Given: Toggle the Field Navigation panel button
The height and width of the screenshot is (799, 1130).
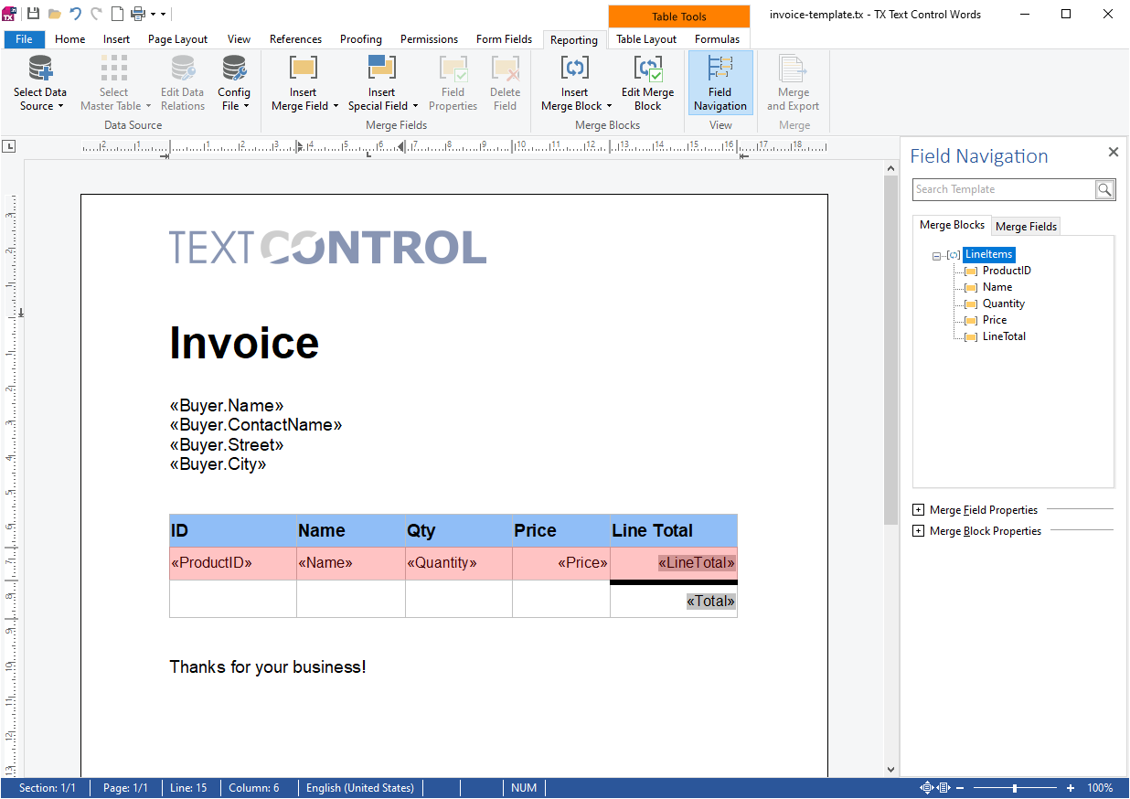Looking at the screenshot, I should (x=720, y=83).
